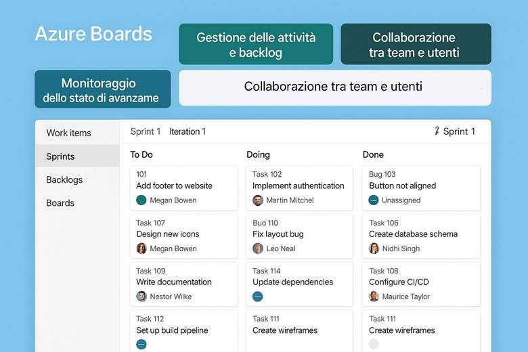
Task: Open Work items in the sidebar
Action: click(68, 133)
